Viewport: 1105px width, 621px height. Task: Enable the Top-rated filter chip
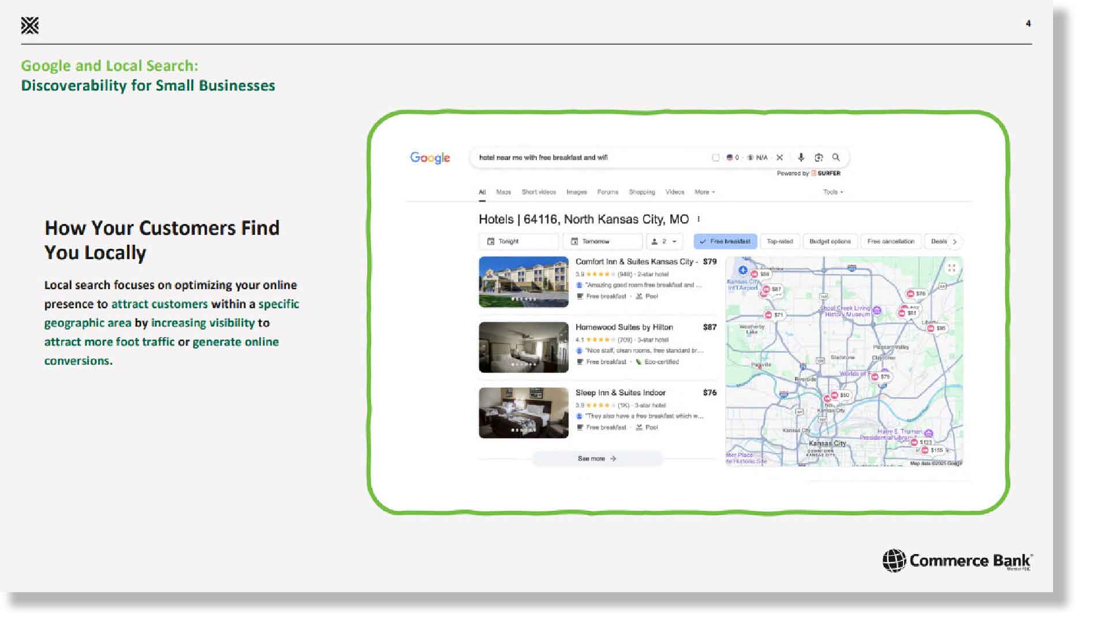point(779,241)
